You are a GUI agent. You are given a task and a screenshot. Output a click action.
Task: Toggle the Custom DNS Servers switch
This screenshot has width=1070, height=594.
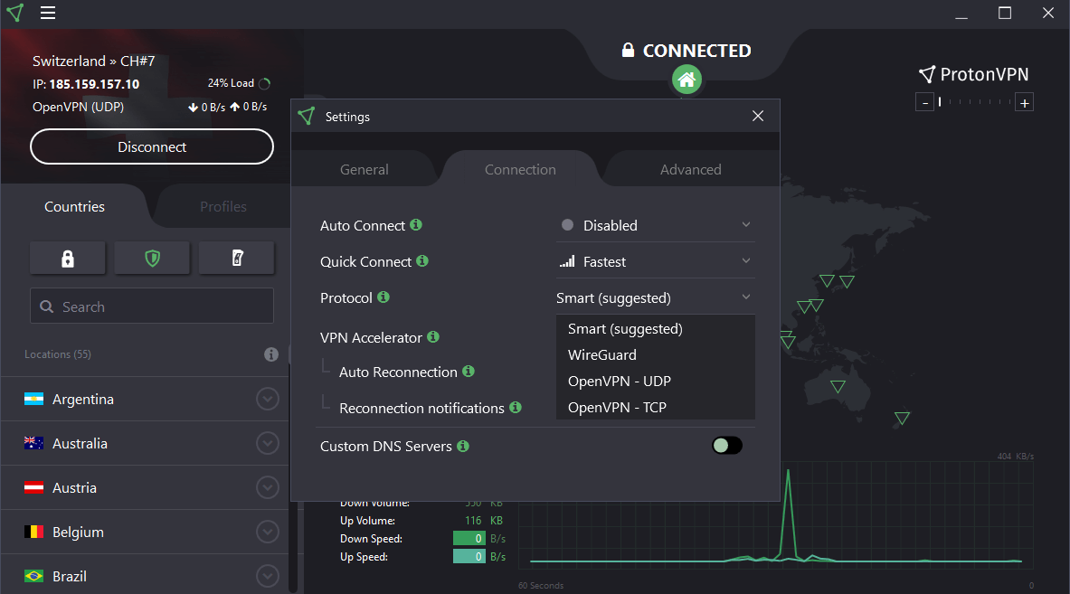click(726, 445)
